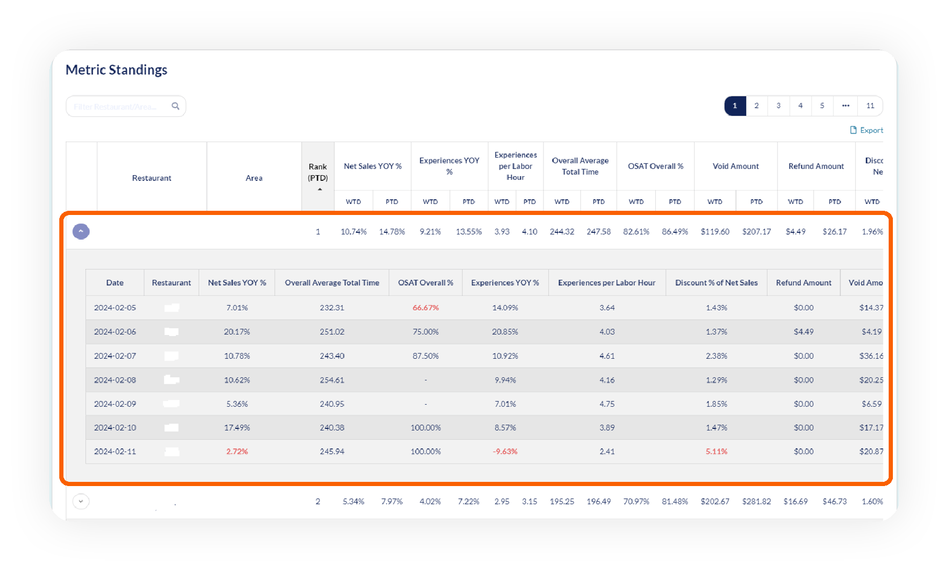Jump to page 4

[x=801, y=106]
